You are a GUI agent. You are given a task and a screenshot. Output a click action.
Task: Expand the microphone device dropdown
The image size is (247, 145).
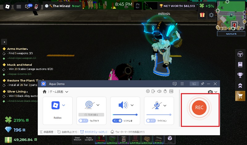(x=165, y=106)
